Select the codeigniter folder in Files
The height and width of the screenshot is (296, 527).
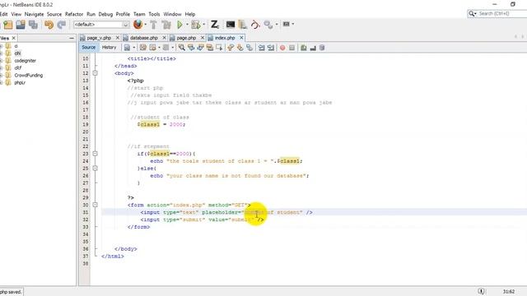25,61
